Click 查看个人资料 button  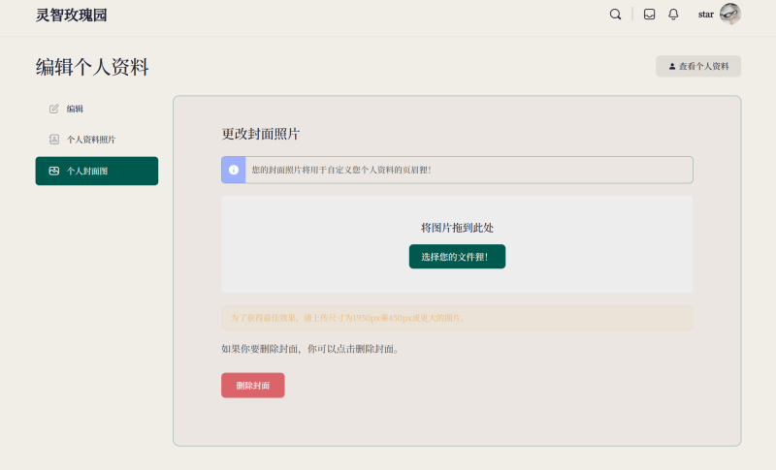(698, 66)
